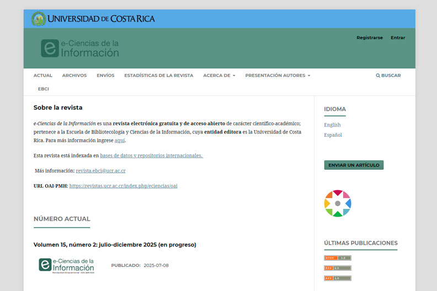The width and height of the screenshot is (437, 291).
Task: Open the revista.ebci@ucr.ac.cr email link
Action: pos(100,171)
